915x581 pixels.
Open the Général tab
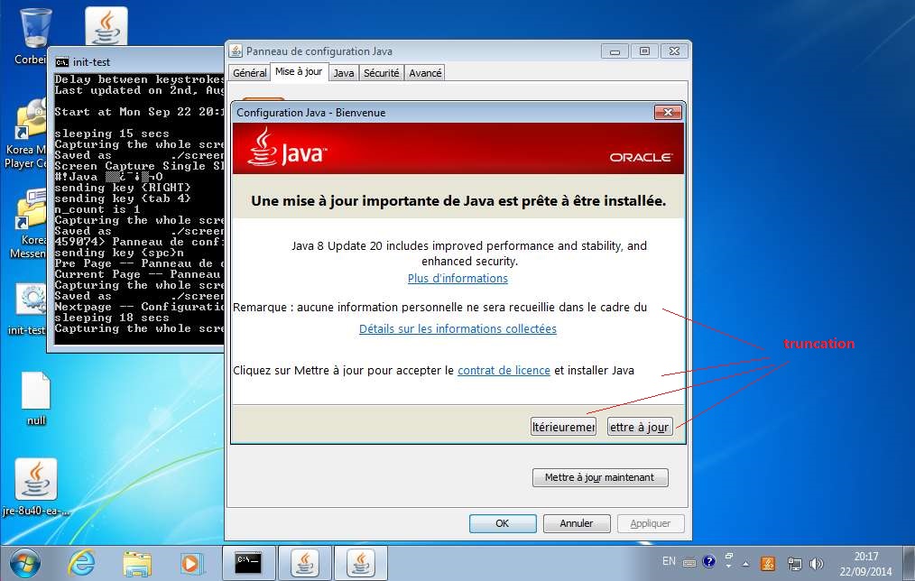(249, 73)
